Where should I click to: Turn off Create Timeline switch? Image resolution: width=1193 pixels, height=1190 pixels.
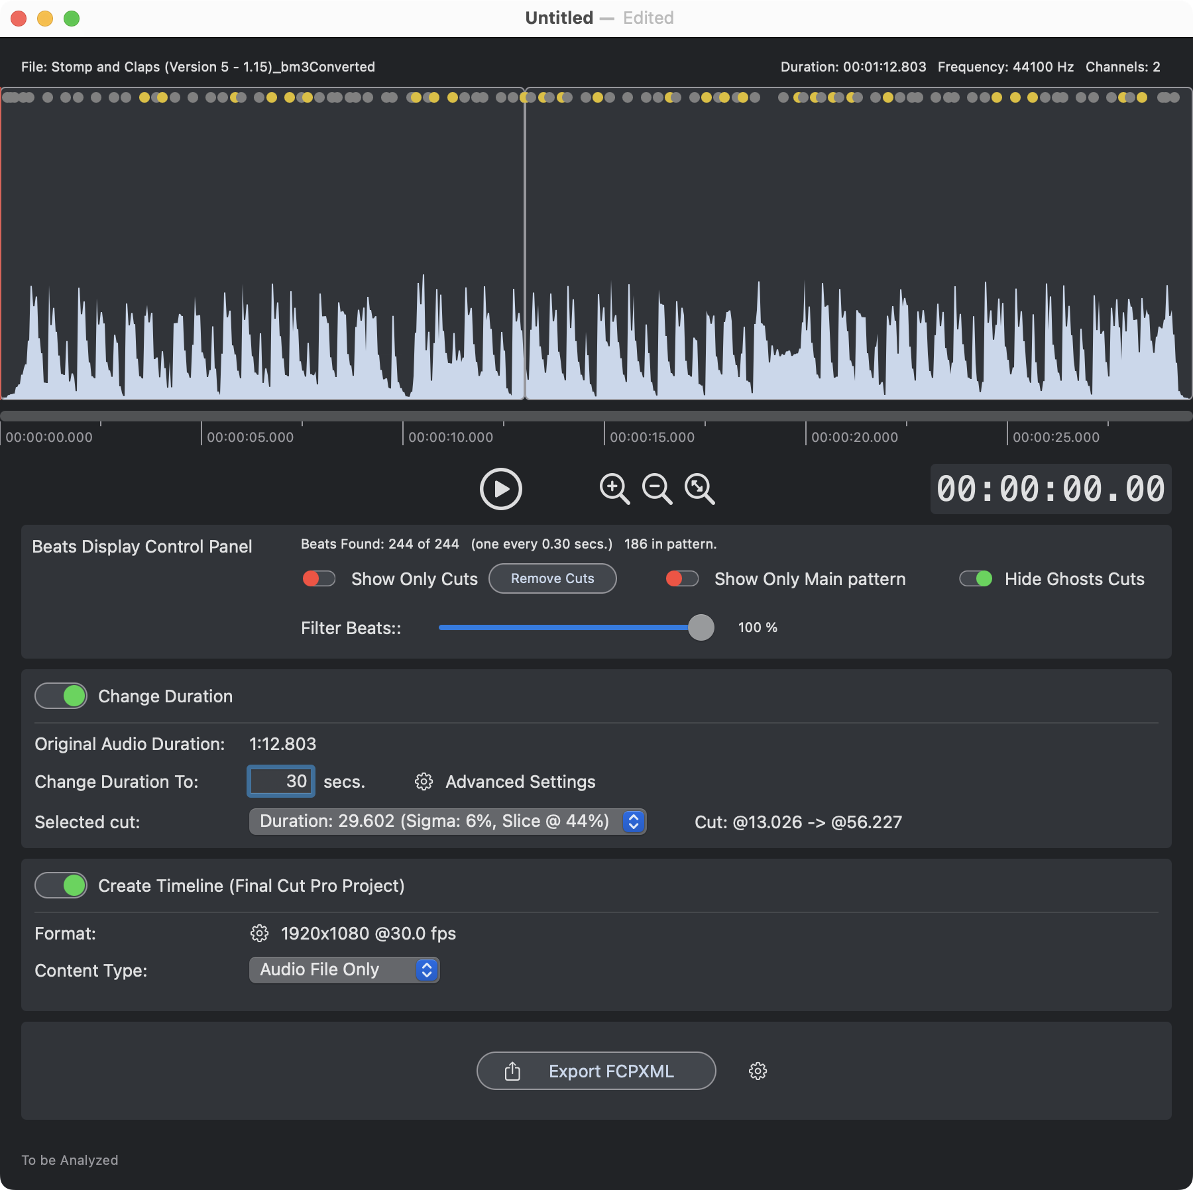click(x=61, y=885)
